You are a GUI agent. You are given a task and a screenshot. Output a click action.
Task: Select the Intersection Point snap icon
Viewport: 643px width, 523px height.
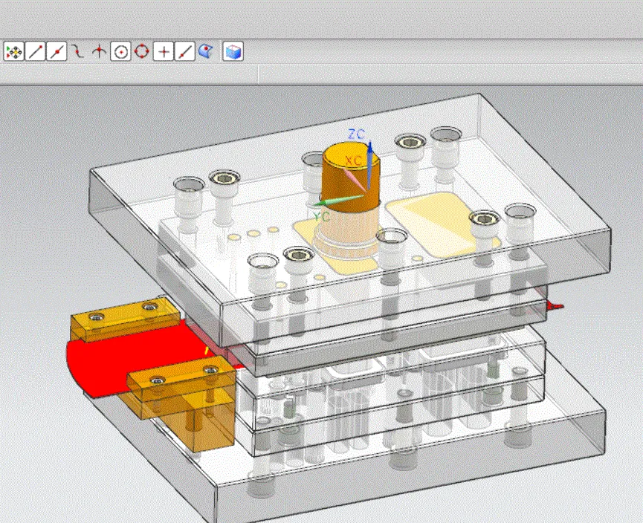[x=100, y=51]
